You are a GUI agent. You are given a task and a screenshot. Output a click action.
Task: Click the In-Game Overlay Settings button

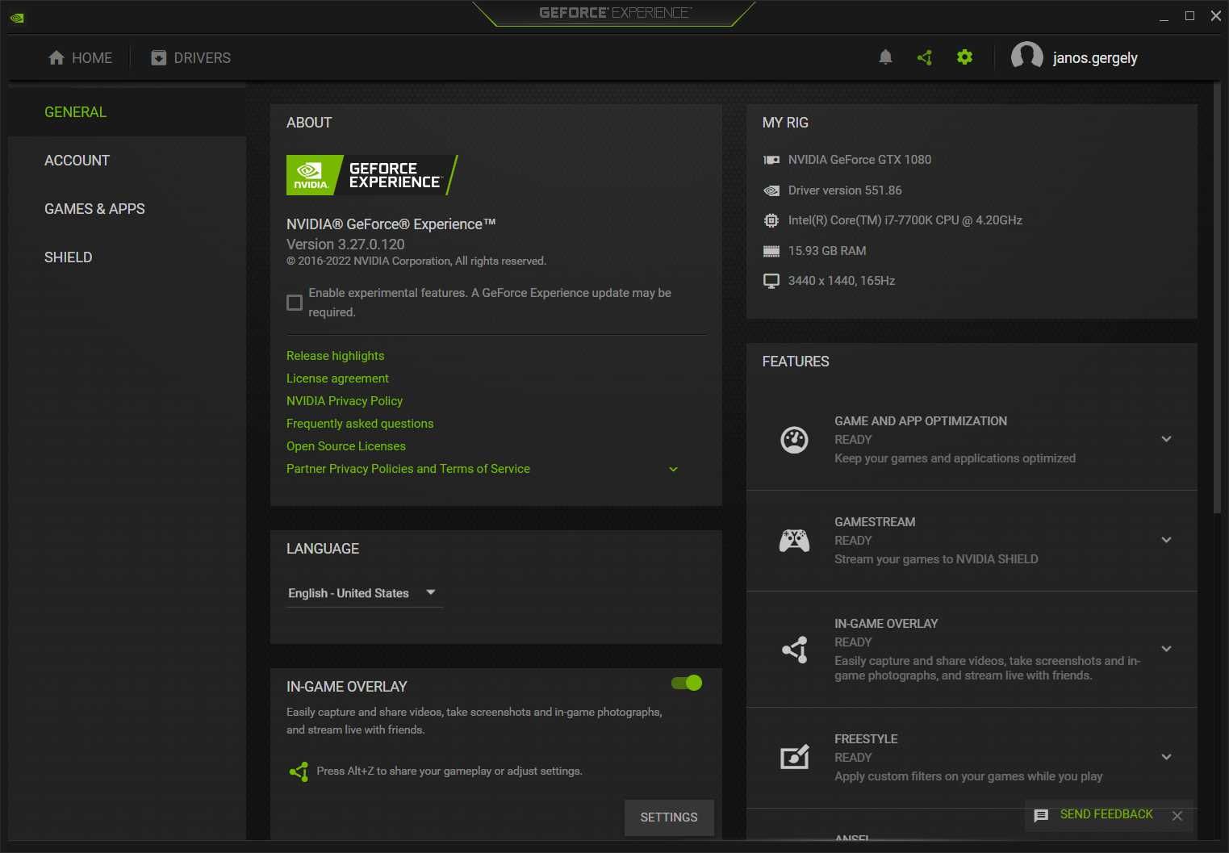[669, 817]
